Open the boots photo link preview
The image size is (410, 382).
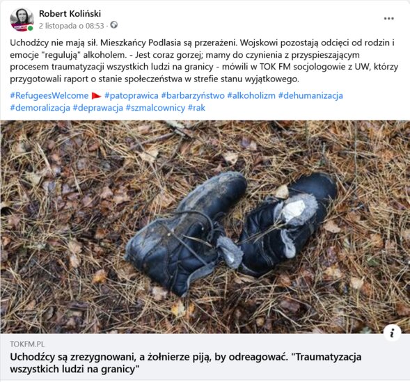pyautogui.click(x=205, y=227)
